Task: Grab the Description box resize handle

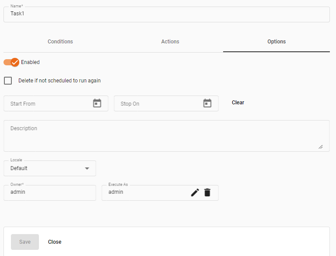Action: pos(321,147)
